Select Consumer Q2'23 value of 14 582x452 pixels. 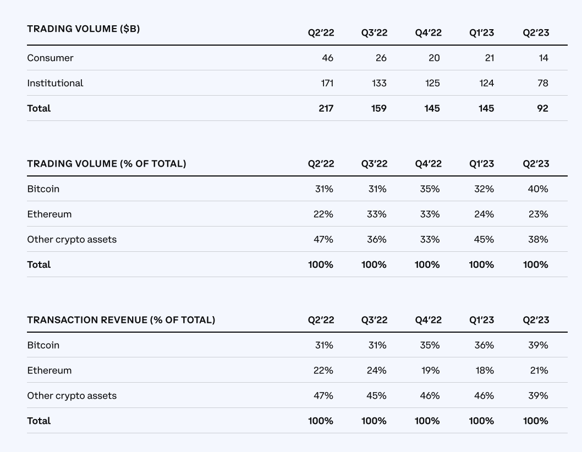pos(543,58)
